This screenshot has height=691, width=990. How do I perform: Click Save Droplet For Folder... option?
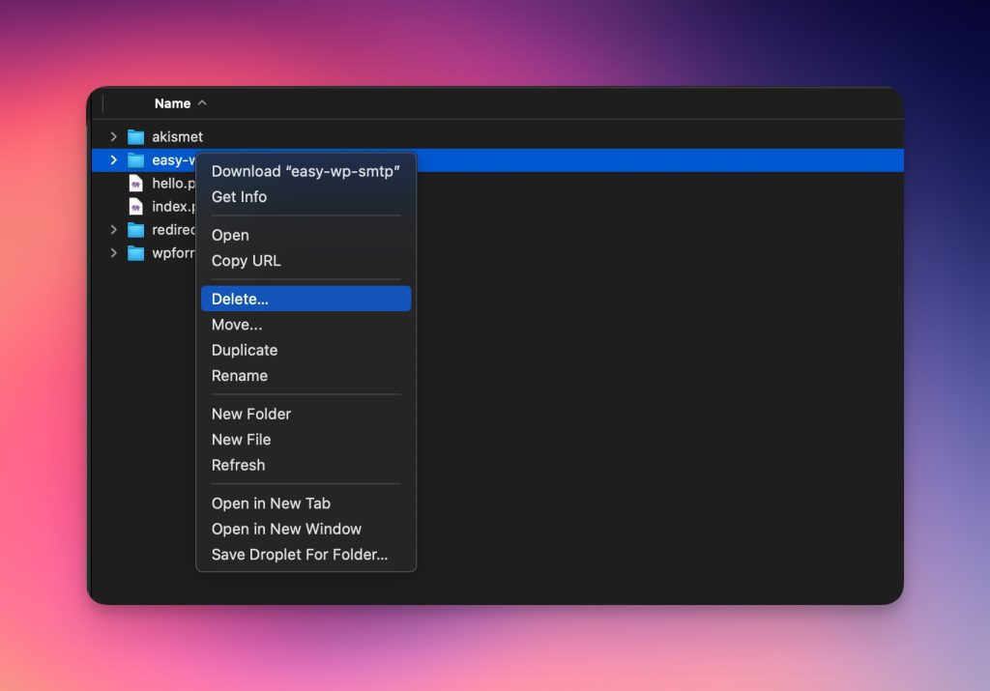point(299,555)
